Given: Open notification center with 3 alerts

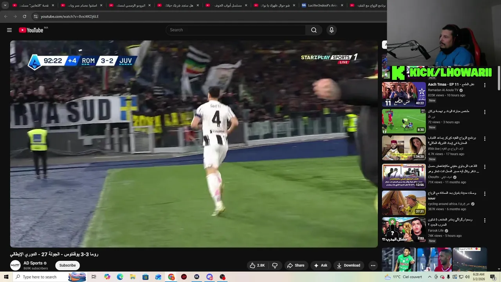Looking at the screenshot, I should coord(492,277).
